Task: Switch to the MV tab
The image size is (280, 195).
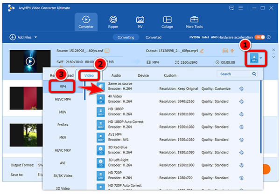Action: tap(140, 22)
